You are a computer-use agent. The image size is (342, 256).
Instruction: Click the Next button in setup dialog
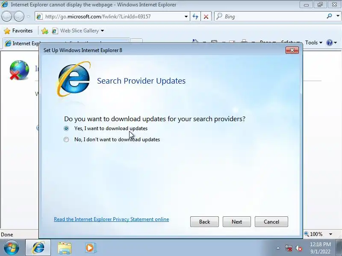[237, 221]
